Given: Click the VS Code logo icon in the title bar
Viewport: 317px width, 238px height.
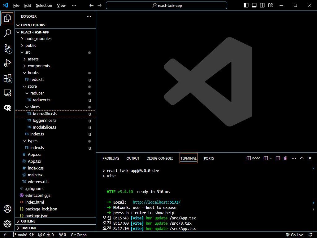Looking at the screenshot, I should pyautogui.click(x=6, y=5).
